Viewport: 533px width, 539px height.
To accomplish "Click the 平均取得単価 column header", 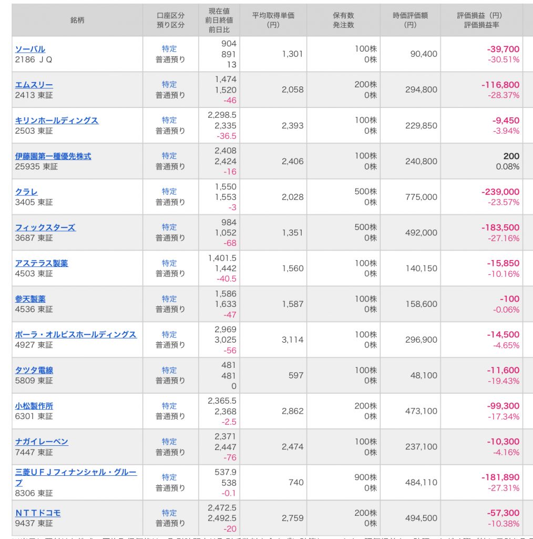I will tap(273, 20).
